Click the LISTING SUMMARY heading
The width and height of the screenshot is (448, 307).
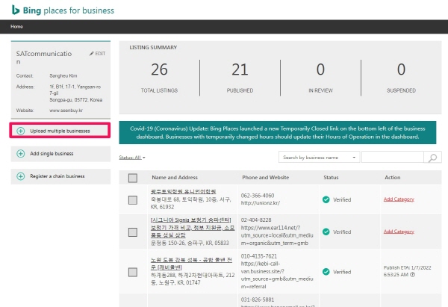[x=153, y=48]
